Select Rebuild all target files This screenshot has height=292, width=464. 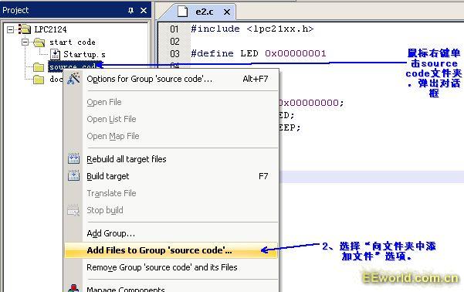point(171,159)
